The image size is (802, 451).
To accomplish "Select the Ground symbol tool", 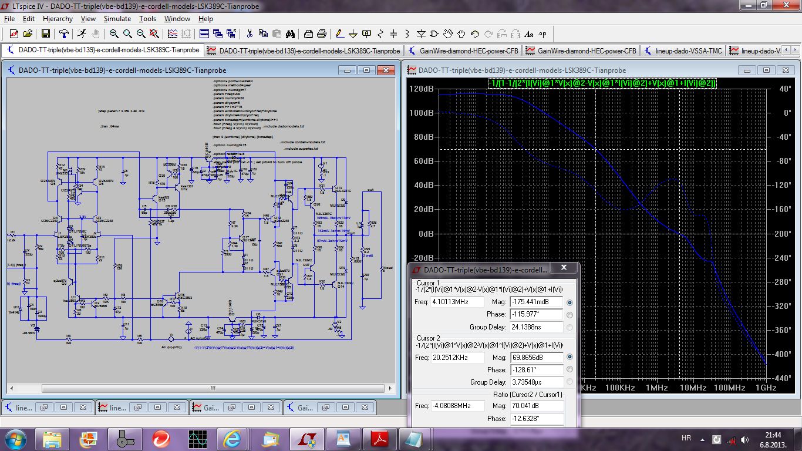I will (x=353, y=33).
